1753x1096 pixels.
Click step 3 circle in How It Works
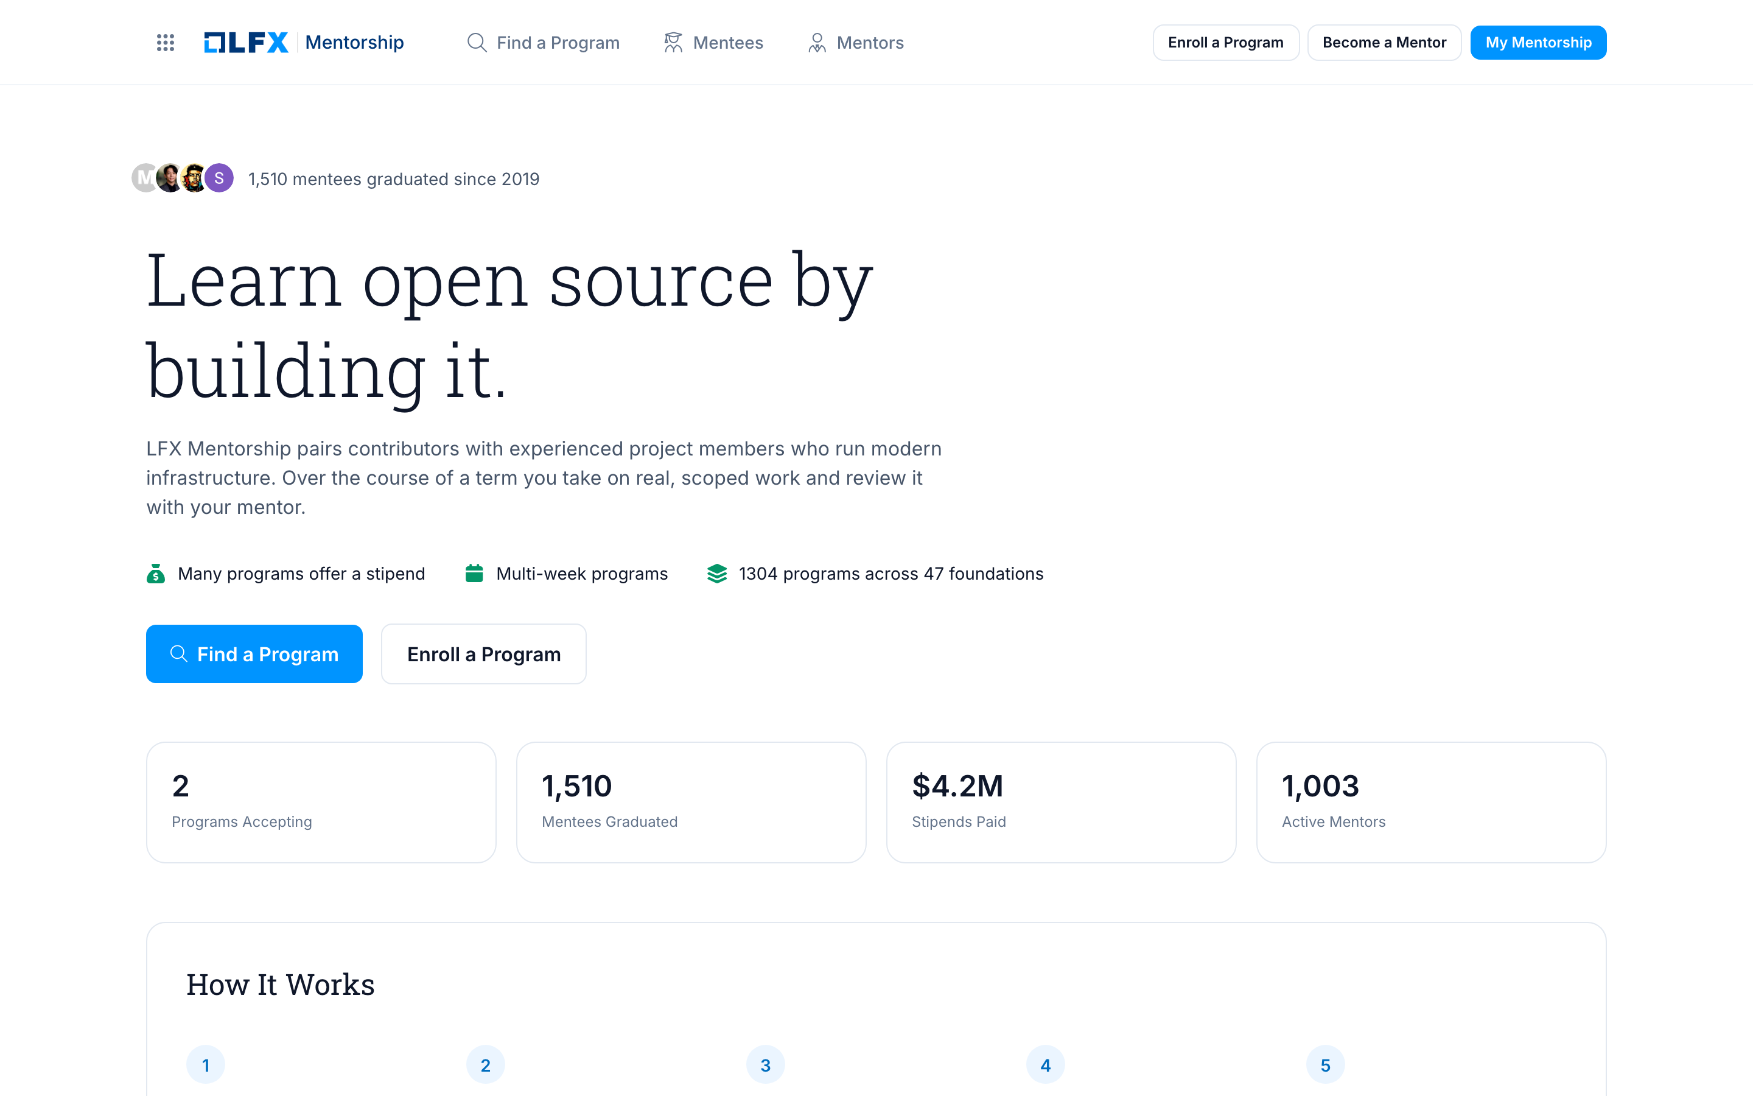(766, 1065)
